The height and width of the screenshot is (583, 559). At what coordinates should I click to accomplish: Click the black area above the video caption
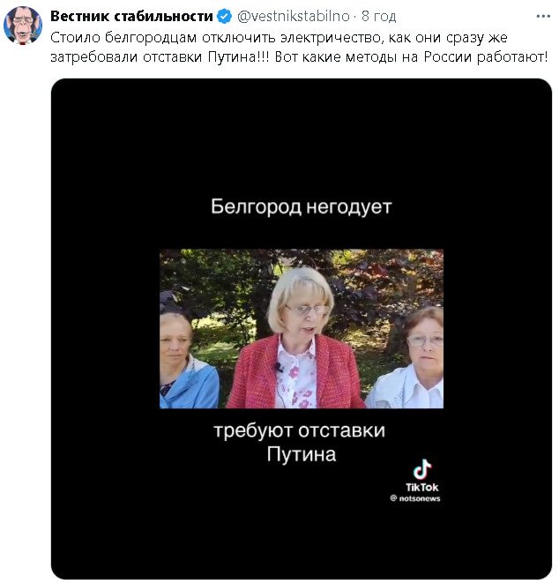point(302,138)
